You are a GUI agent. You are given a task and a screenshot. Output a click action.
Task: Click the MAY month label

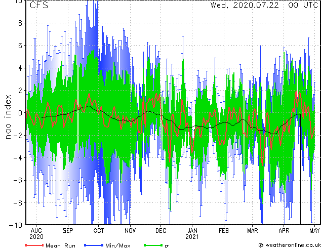point(314,231)
